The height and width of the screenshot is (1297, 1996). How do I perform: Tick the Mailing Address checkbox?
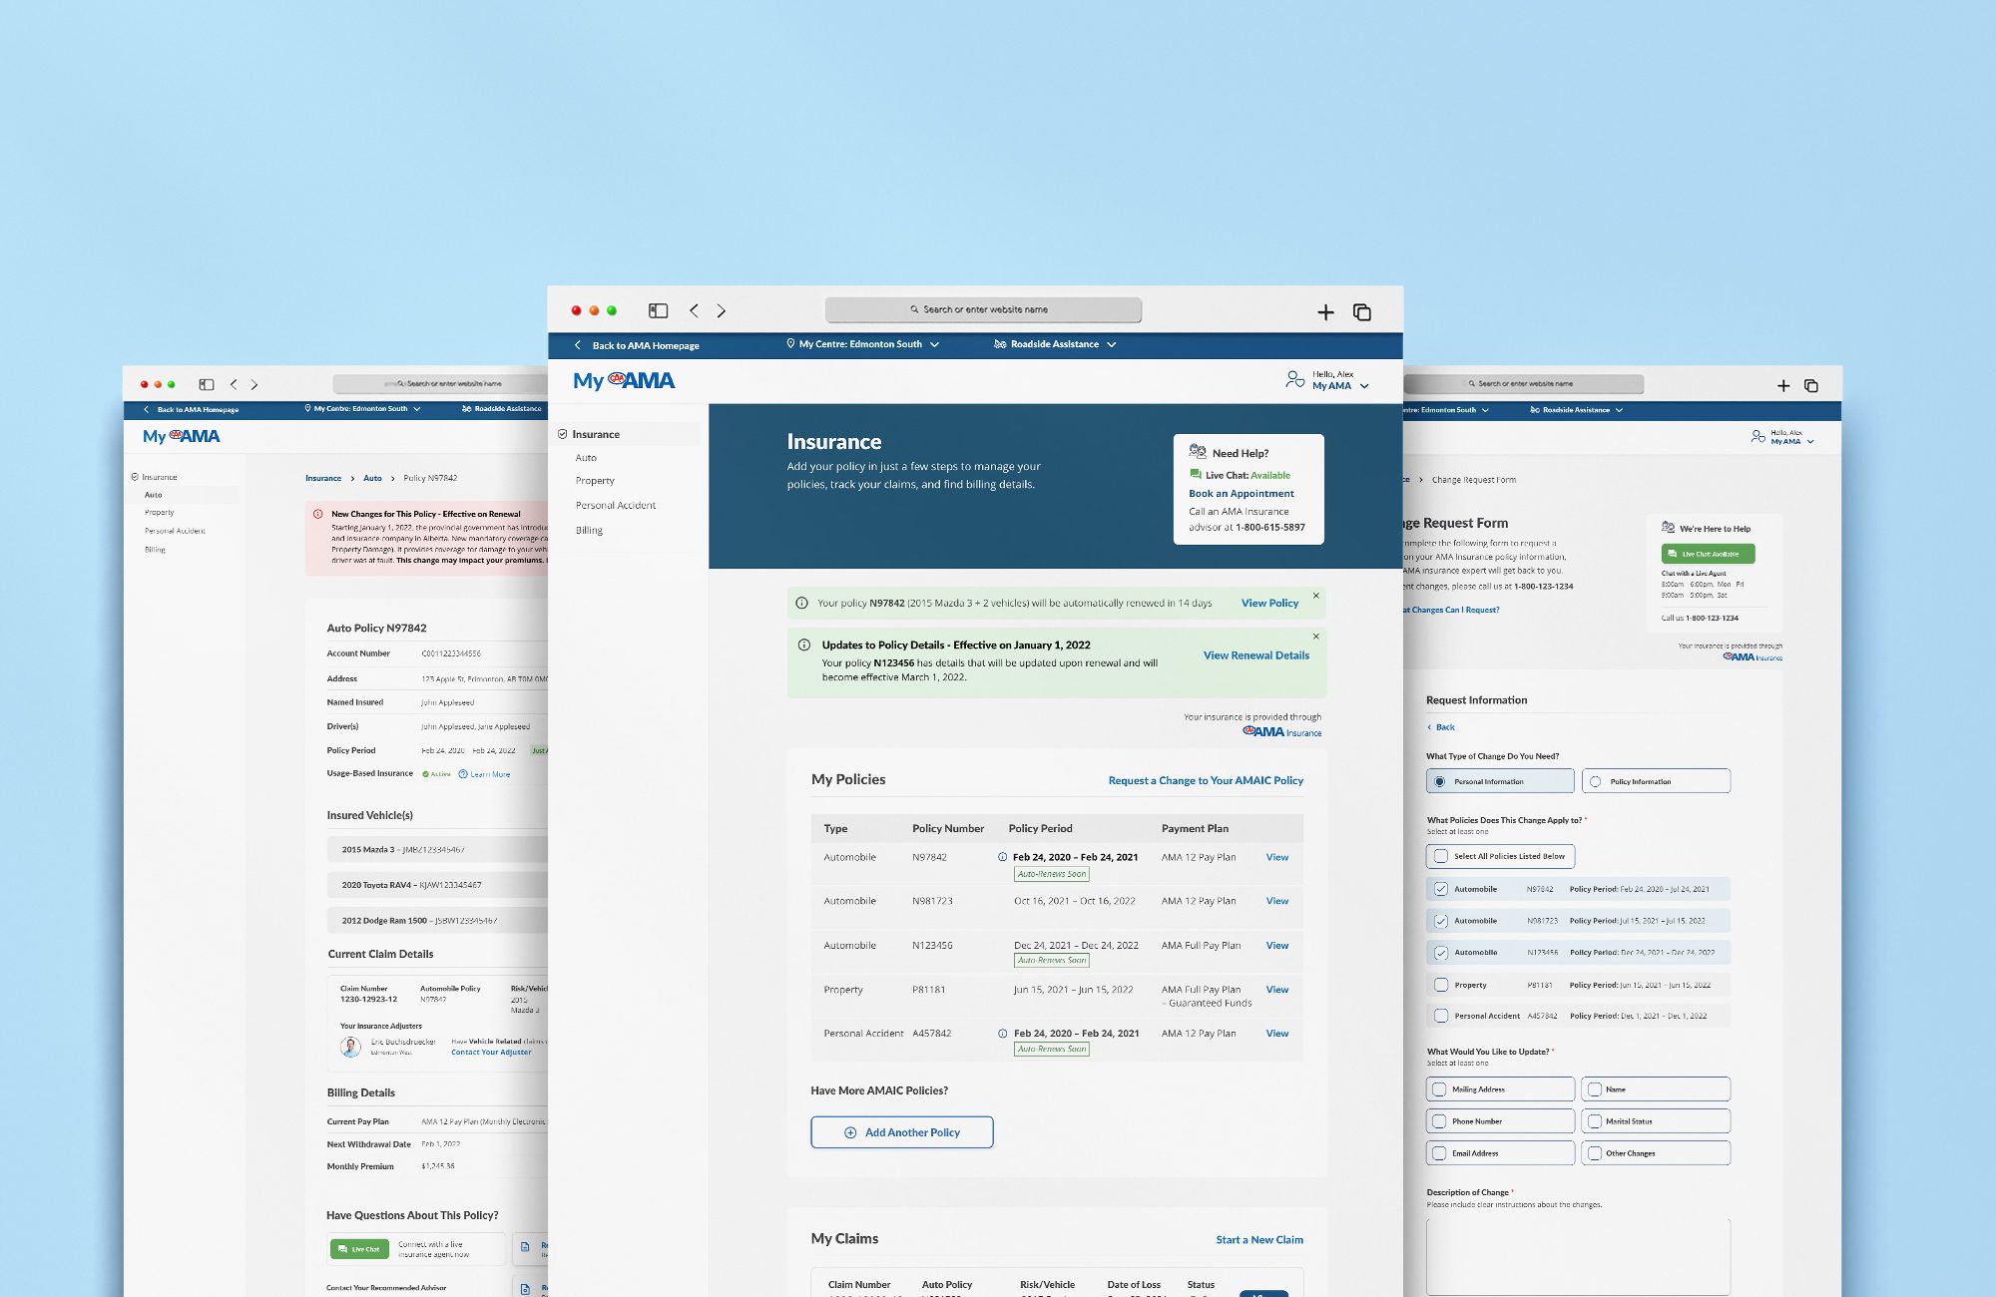pyautogui.click(x=1439, y=1089)
